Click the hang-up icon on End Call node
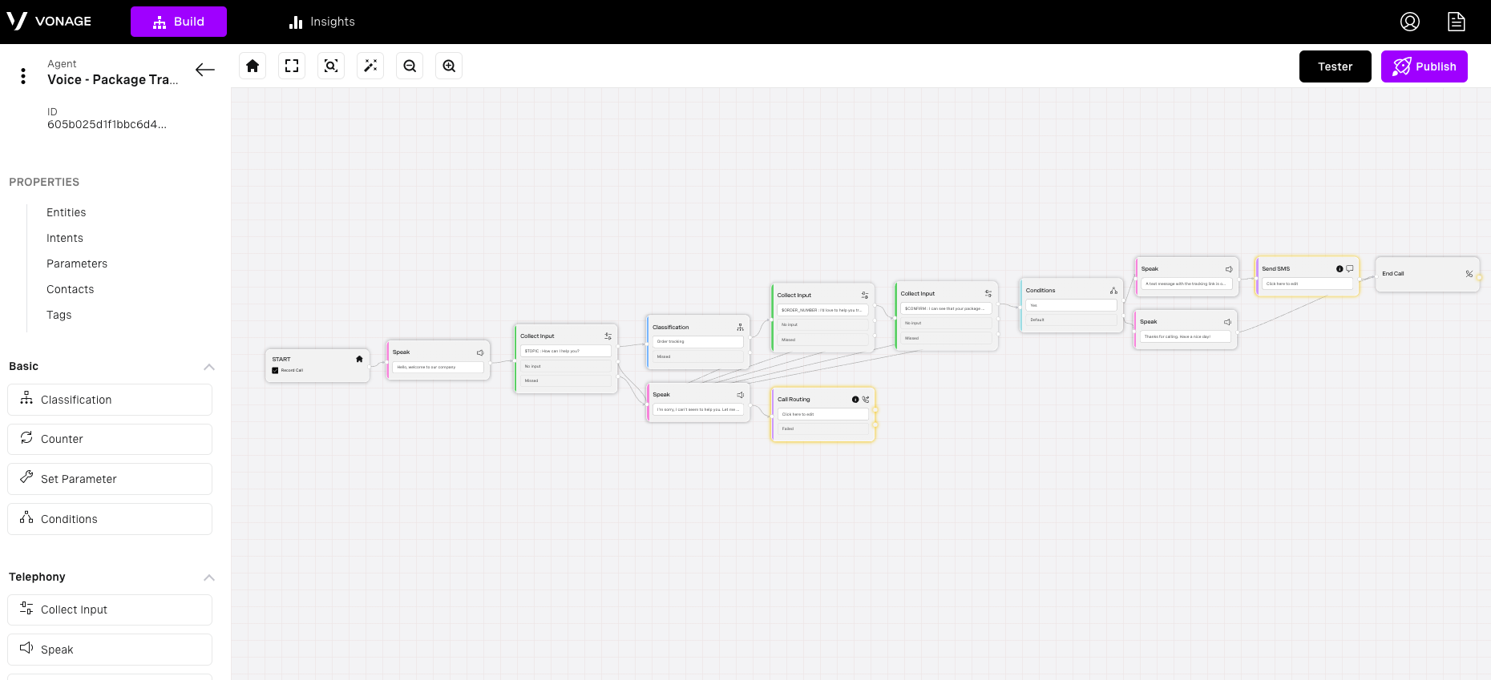The width and height of the screenshot is (1491, 680). click(x=1469, y=274)
